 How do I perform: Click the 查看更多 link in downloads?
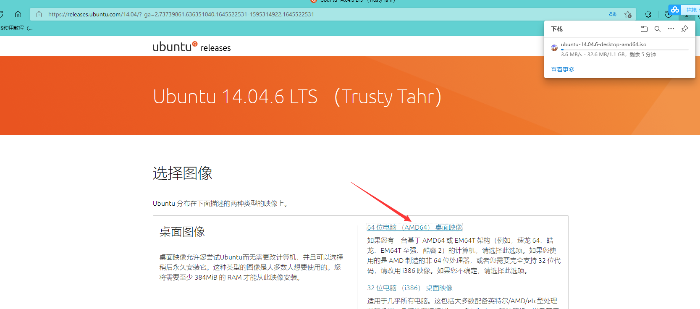pyautogui.click(x=563, y=70)
